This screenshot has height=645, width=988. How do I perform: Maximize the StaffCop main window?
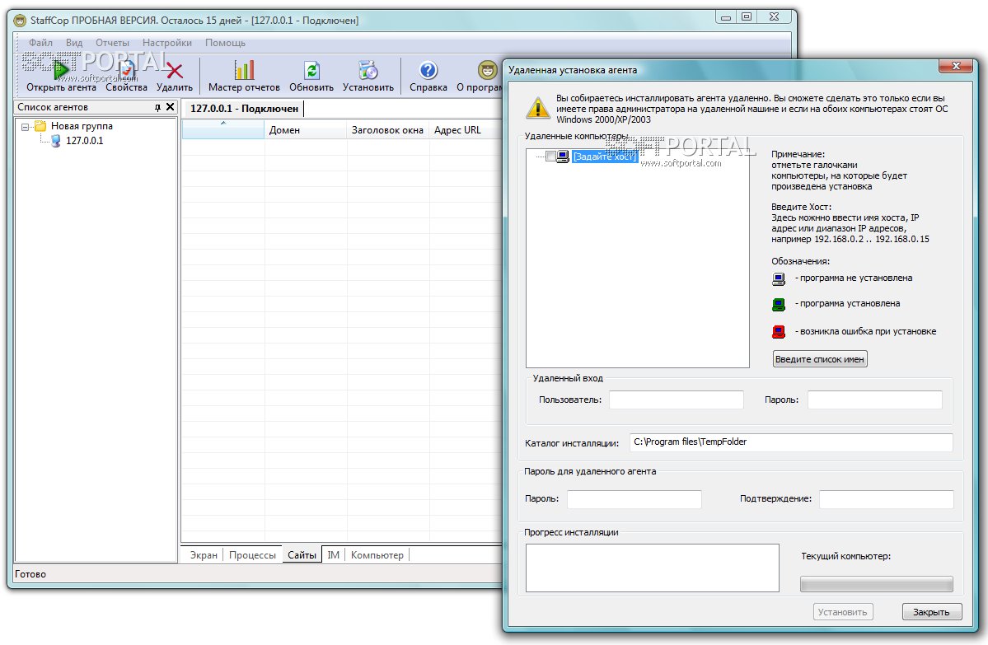pos(747,17)
